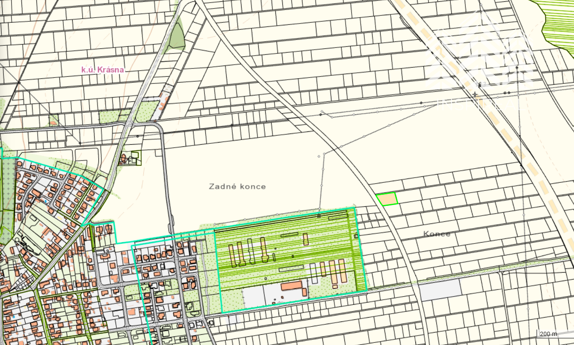Click the 'Zadné konce' locality label

click(237, 187)
